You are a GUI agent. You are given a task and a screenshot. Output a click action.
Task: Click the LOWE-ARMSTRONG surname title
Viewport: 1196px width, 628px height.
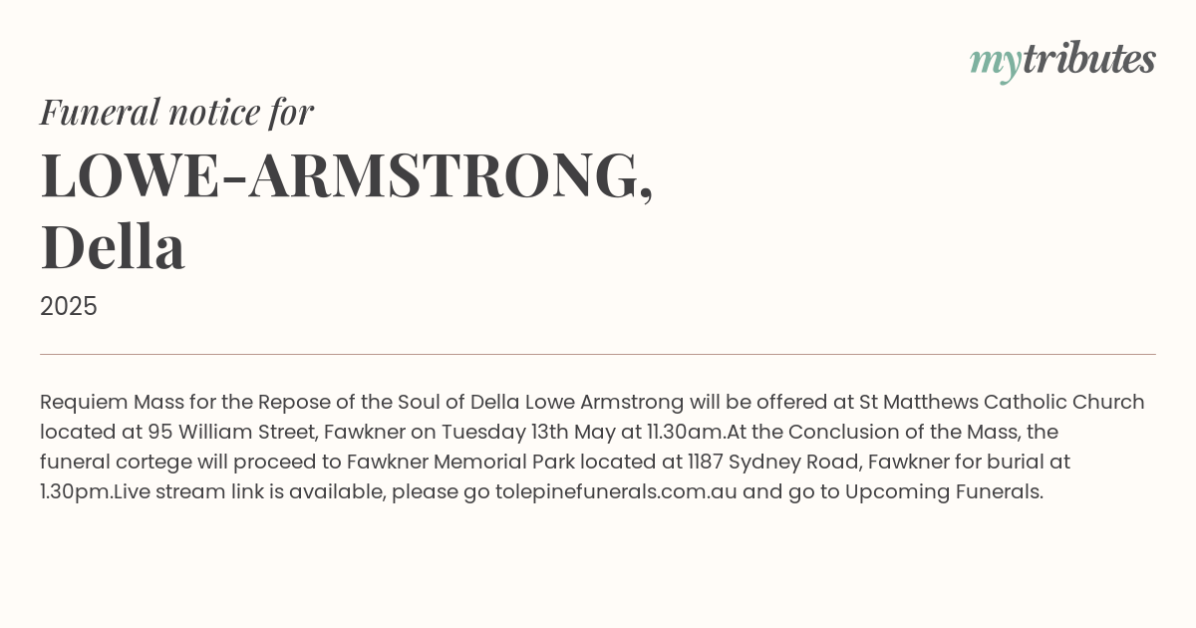point(347,176)
